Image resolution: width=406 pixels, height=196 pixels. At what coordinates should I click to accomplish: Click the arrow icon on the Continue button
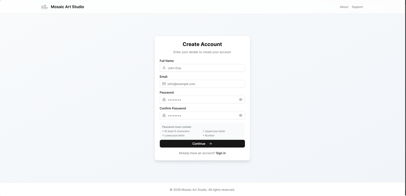pyautogui.click(x=210, y=144)
